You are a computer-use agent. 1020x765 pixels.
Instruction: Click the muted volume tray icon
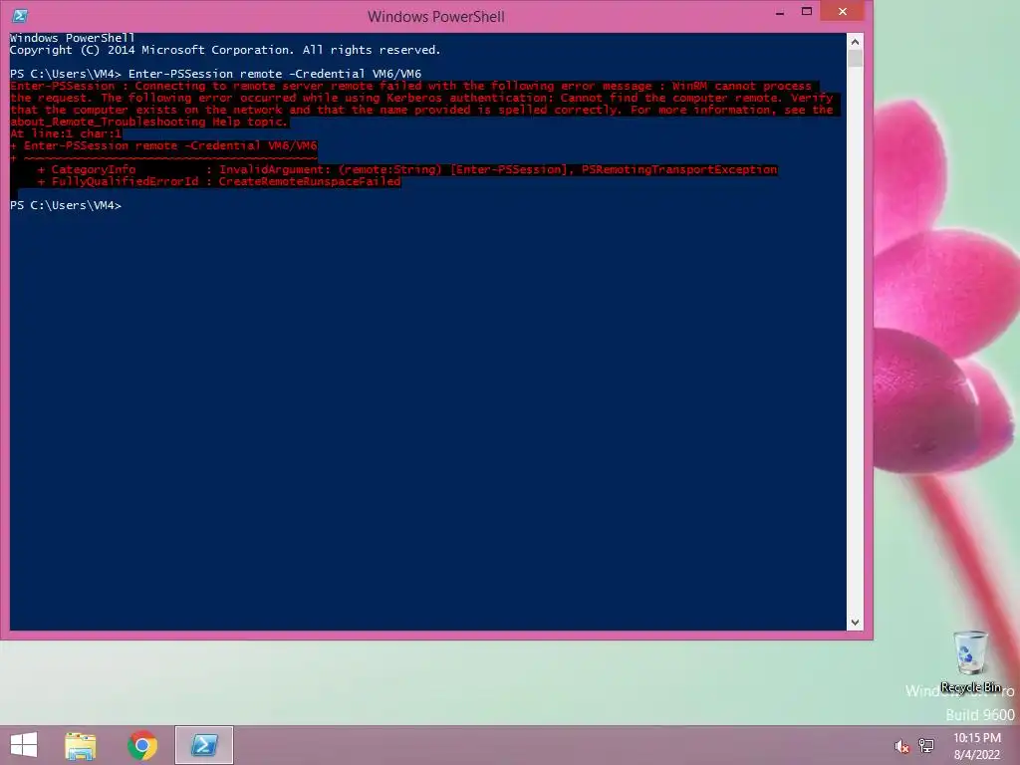point(901,747)
